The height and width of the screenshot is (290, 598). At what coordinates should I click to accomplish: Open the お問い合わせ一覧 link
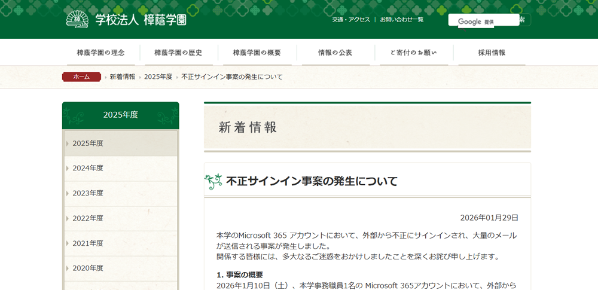[x=401, y=20]
